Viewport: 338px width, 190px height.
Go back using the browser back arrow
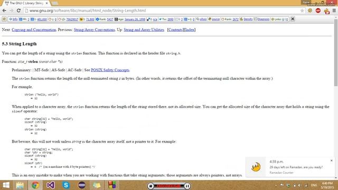[4, 11]
